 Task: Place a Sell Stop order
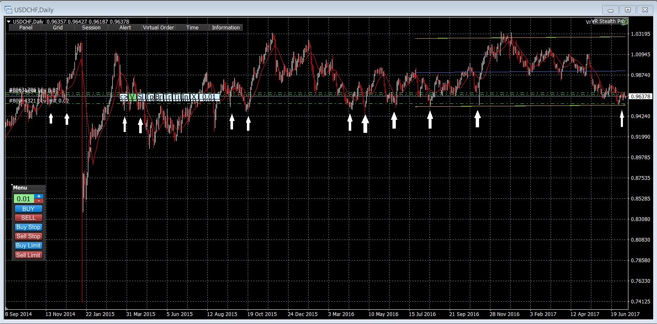[28, 236]
